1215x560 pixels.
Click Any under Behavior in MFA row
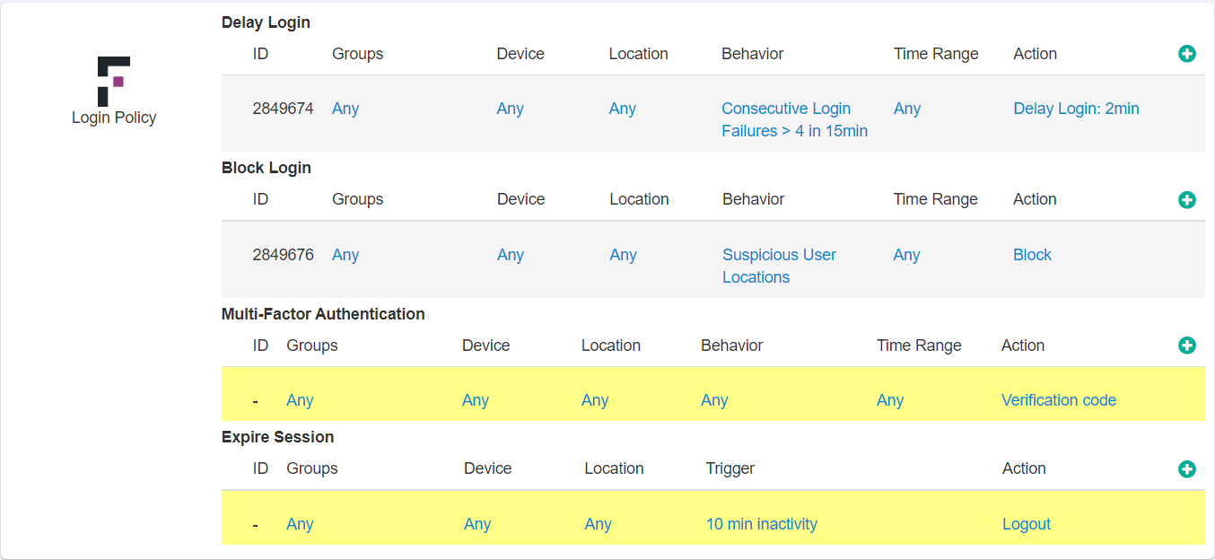714,399
